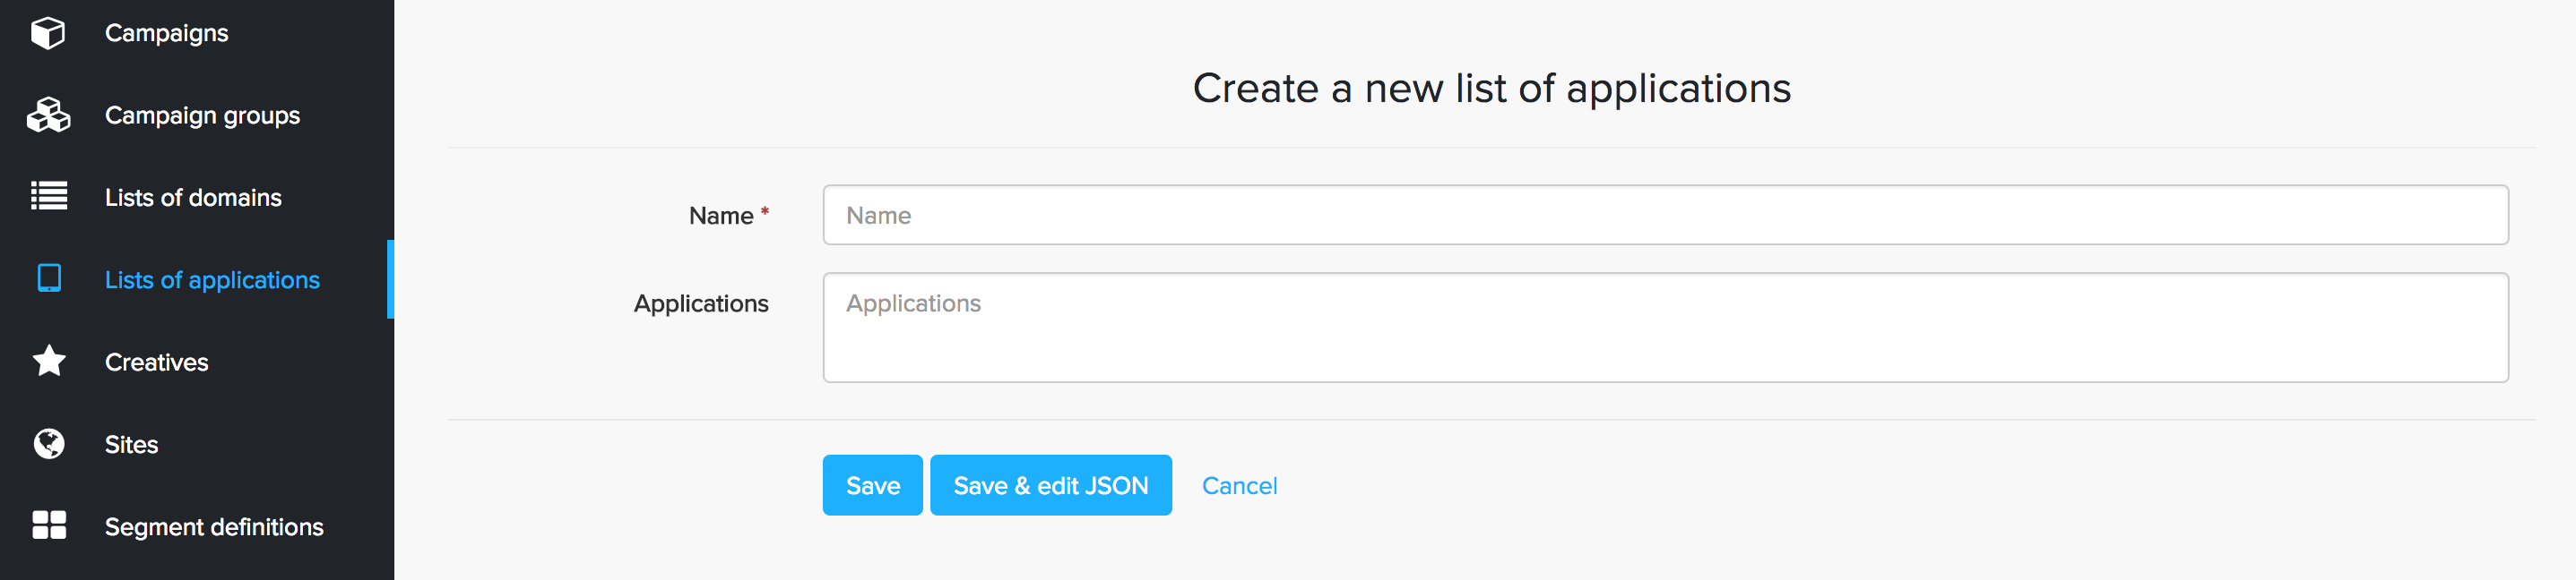Click the Lists of applications tablet icon
The image size is (2576, 580).
[48, 278]
